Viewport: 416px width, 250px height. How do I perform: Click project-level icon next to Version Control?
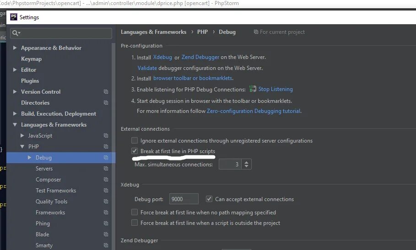pyautogui.click(x=106, y=91)
